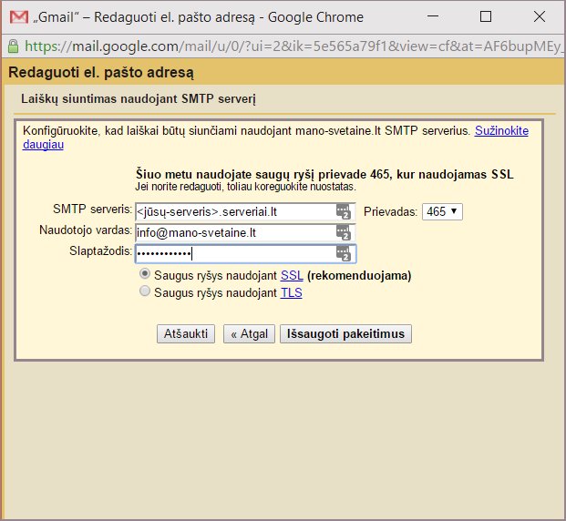Click the secure padlock icon in the address bar

pos(13,46)
